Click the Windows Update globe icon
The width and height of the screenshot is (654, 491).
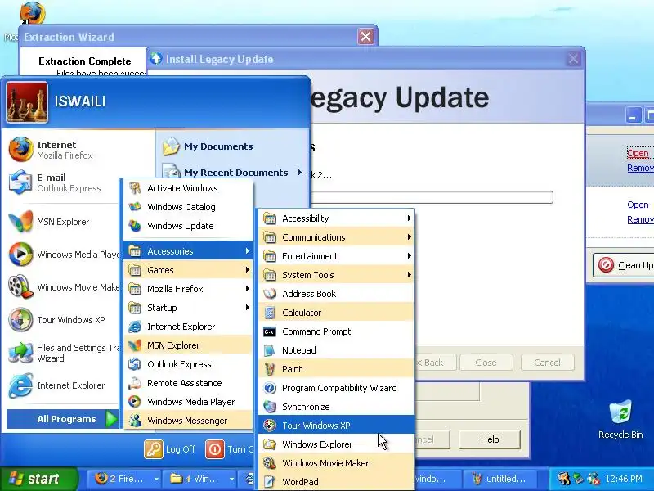point(135,226)
